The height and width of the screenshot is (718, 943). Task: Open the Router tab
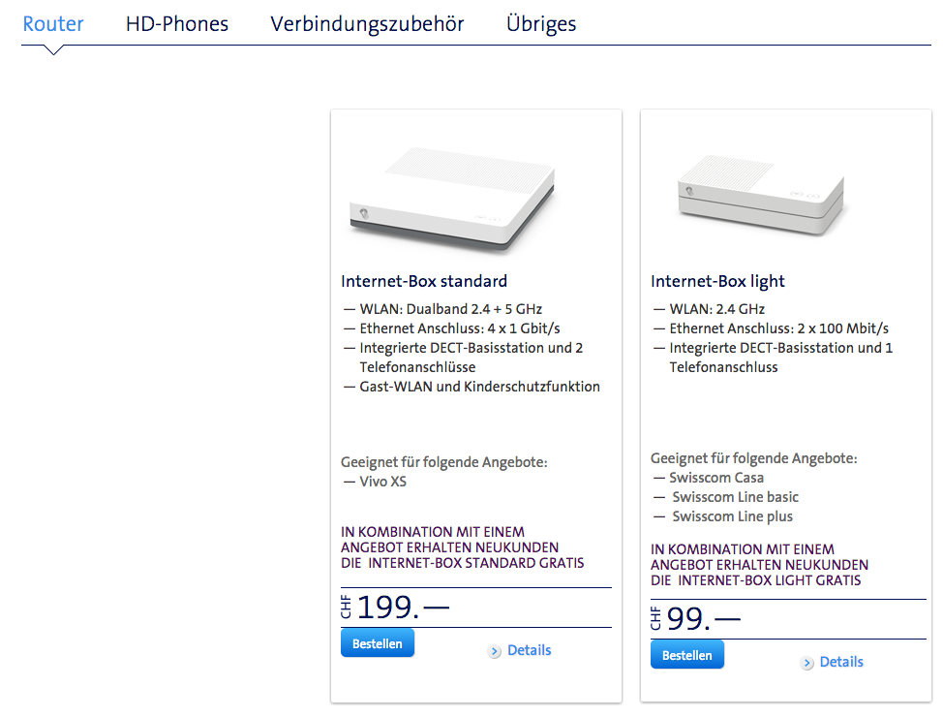point(53,24)
